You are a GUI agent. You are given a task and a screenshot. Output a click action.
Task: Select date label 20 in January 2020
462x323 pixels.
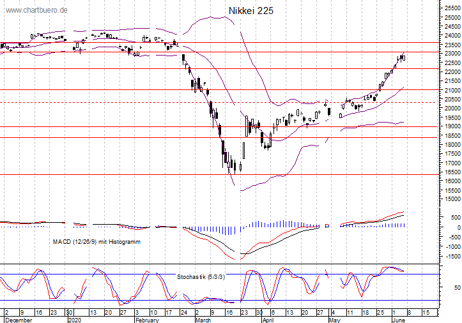click(108, 312)
